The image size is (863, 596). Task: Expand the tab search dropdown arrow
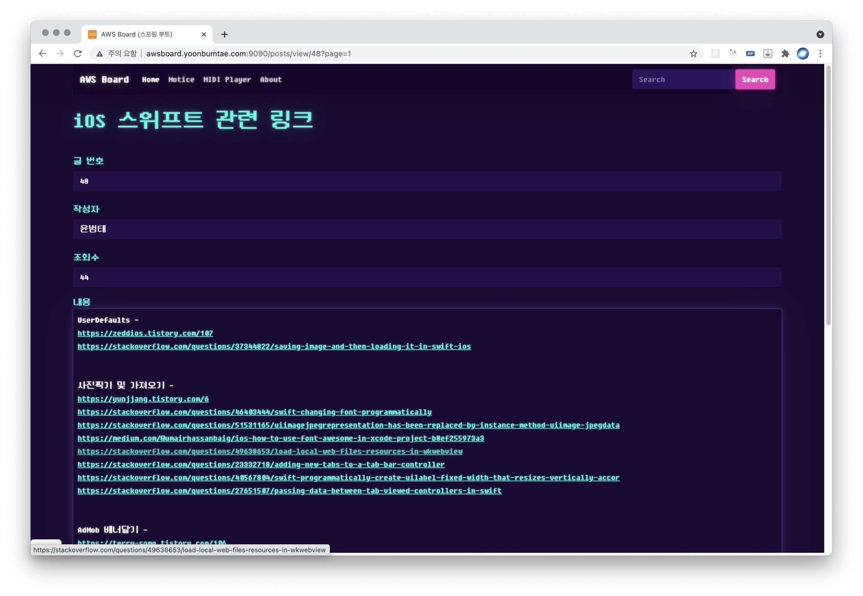[820, 34]
